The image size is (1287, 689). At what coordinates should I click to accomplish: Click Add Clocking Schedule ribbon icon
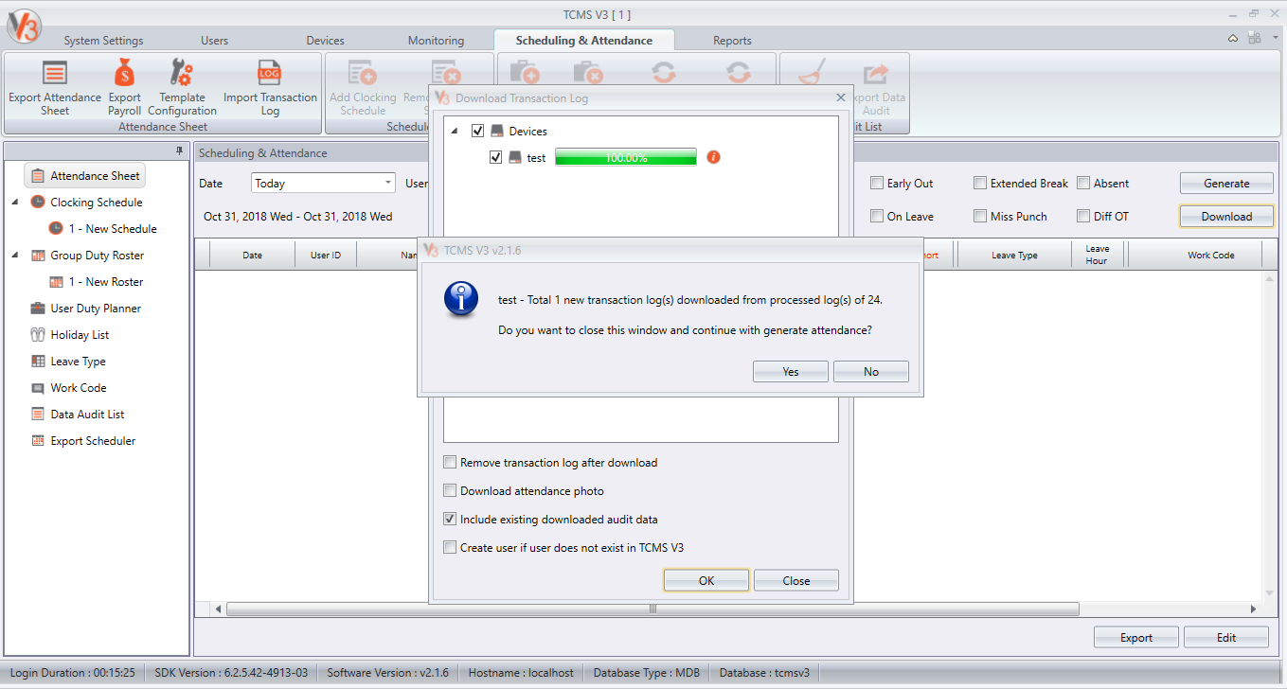pyautogui.click(x=363, y=73)
